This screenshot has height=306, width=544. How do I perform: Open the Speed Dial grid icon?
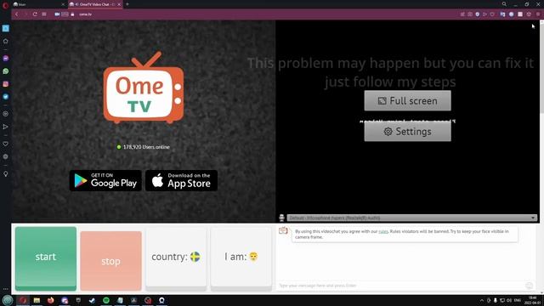point(44,14)
